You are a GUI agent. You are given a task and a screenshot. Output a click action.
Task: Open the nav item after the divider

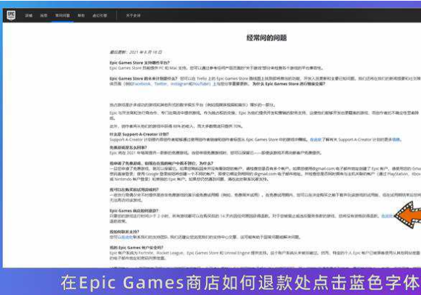click(x=133, y=15)
